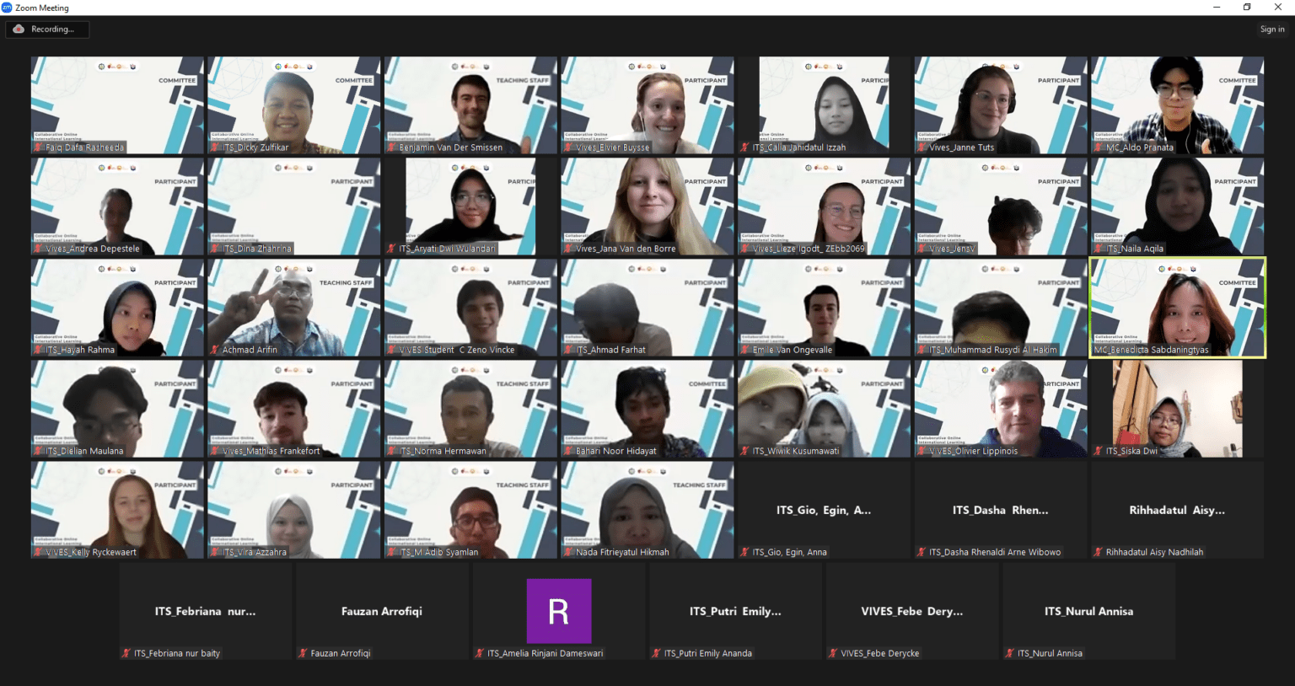Click the Recording... status label

pyautogui.click(x=52, y=29)
